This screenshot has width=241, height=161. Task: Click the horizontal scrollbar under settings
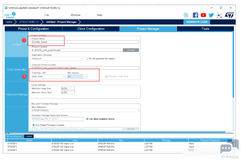click(x=115, y=132)
